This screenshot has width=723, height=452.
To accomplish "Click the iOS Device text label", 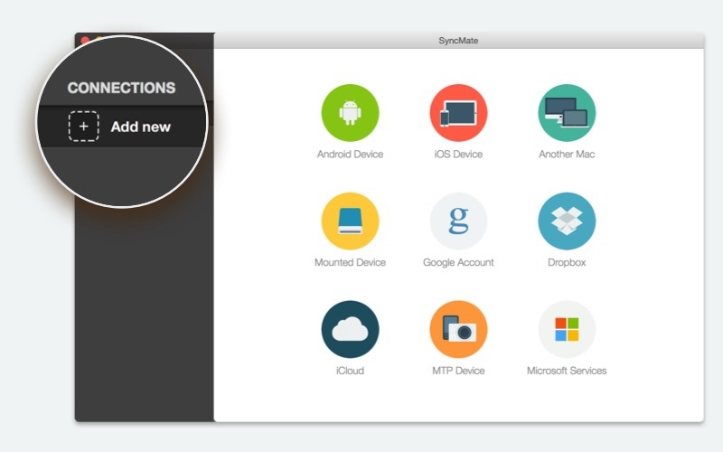I will (458, 155).
